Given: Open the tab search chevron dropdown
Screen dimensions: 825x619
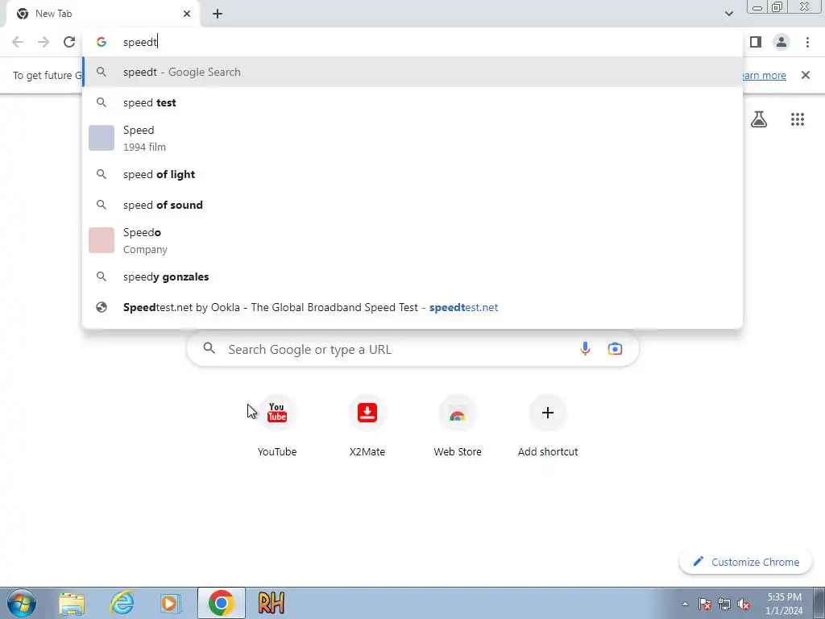Looking at the screenshot, I should click(x=728, y=14).
